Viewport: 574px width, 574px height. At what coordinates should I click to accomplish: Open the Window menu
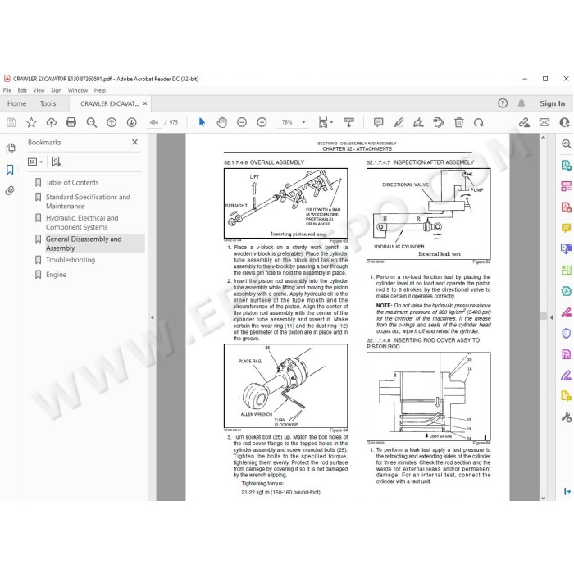pyautogui.click(x=78, y=90)
